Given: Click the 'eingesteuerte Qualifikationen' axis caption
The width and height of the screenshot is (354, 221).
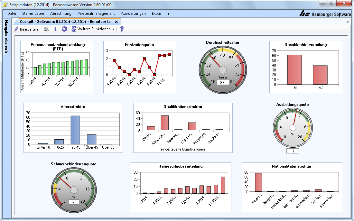Looking at the screenshot, I should [x=183, y=149].
